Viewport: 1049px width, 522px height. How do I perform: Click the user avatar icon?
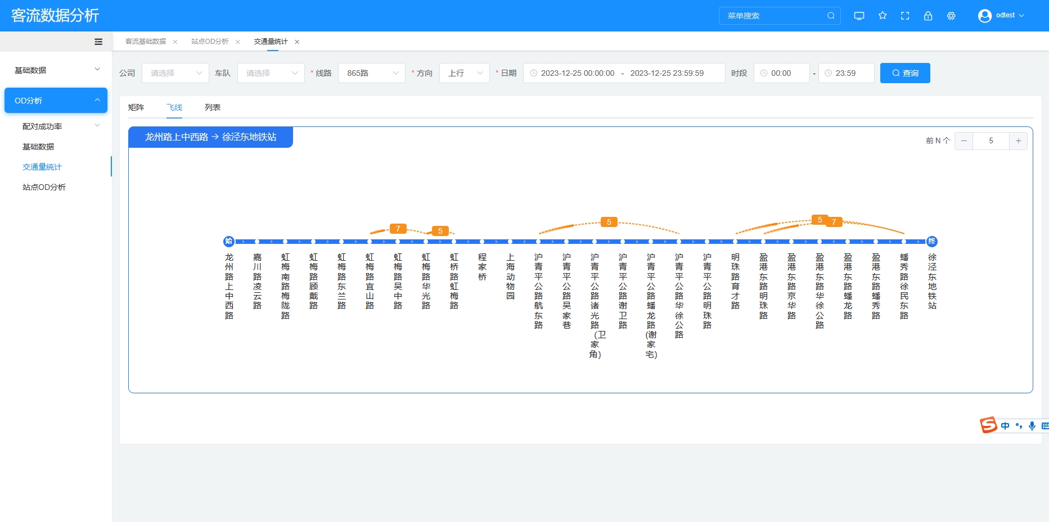pos(984,16)
